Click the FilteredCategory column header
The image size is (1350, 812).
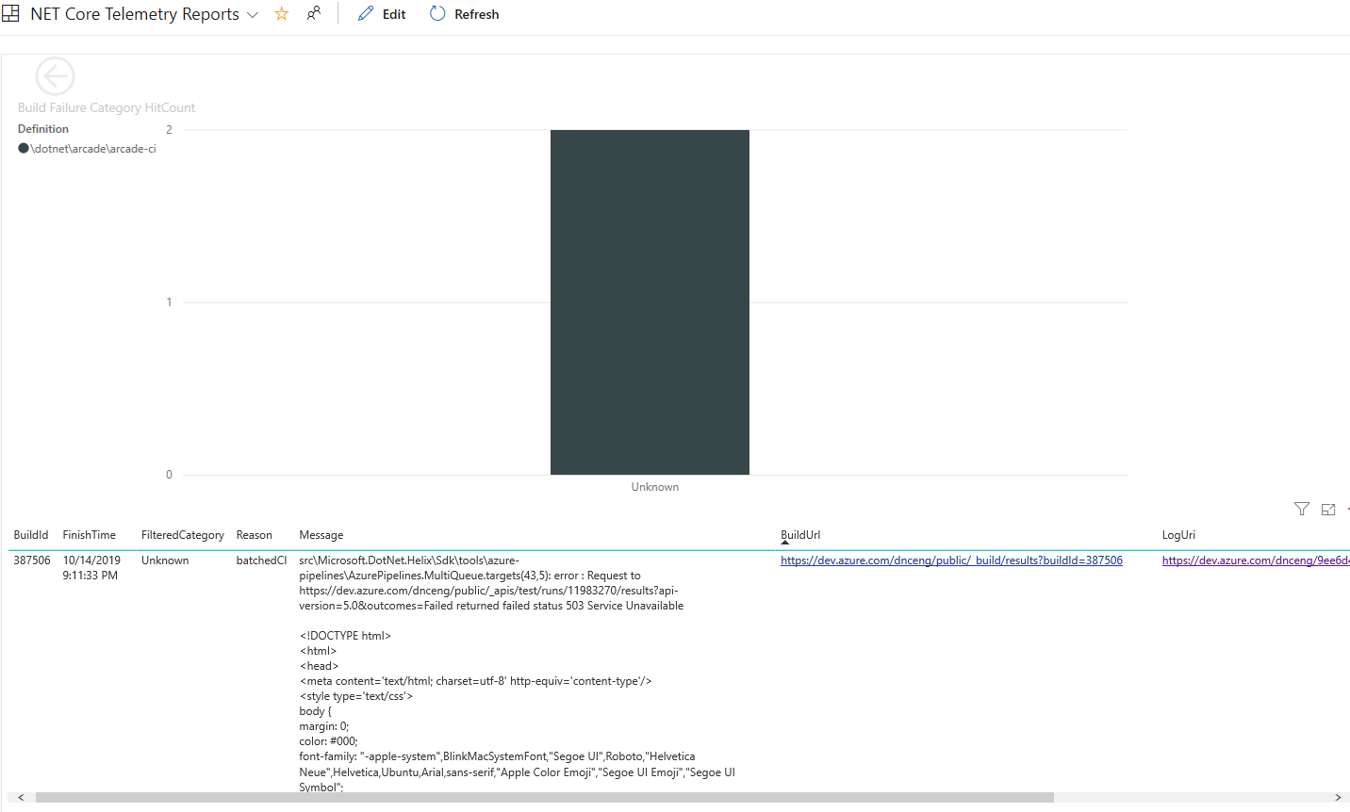182,534
